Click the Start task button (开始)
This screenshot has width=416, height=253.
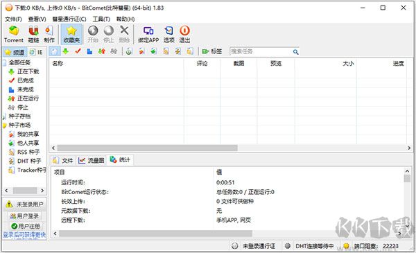click(x=93, y=34)
